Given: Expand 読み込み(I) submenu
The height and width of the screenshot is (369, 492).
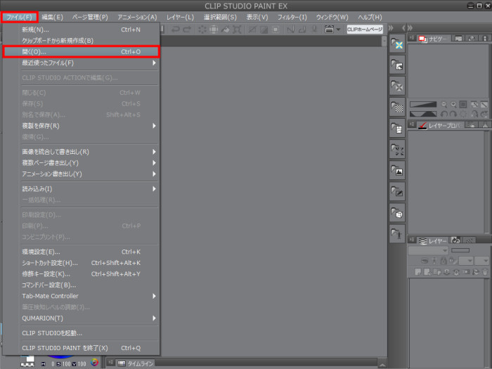Looking at the screenshot, I should coord(82,189).
